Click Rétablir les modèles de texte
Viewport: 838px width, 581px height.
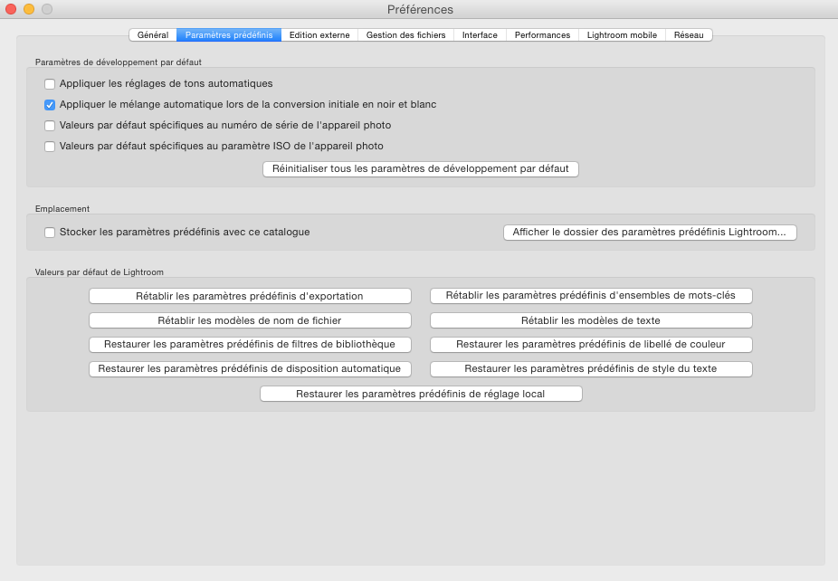click(591, 320)
